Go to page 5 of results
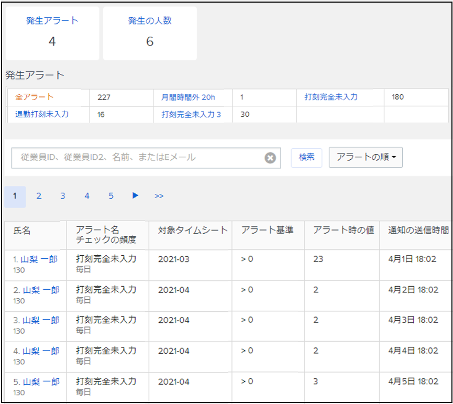The height and width of the screenshot is (404, 453). tap(111, 196)
